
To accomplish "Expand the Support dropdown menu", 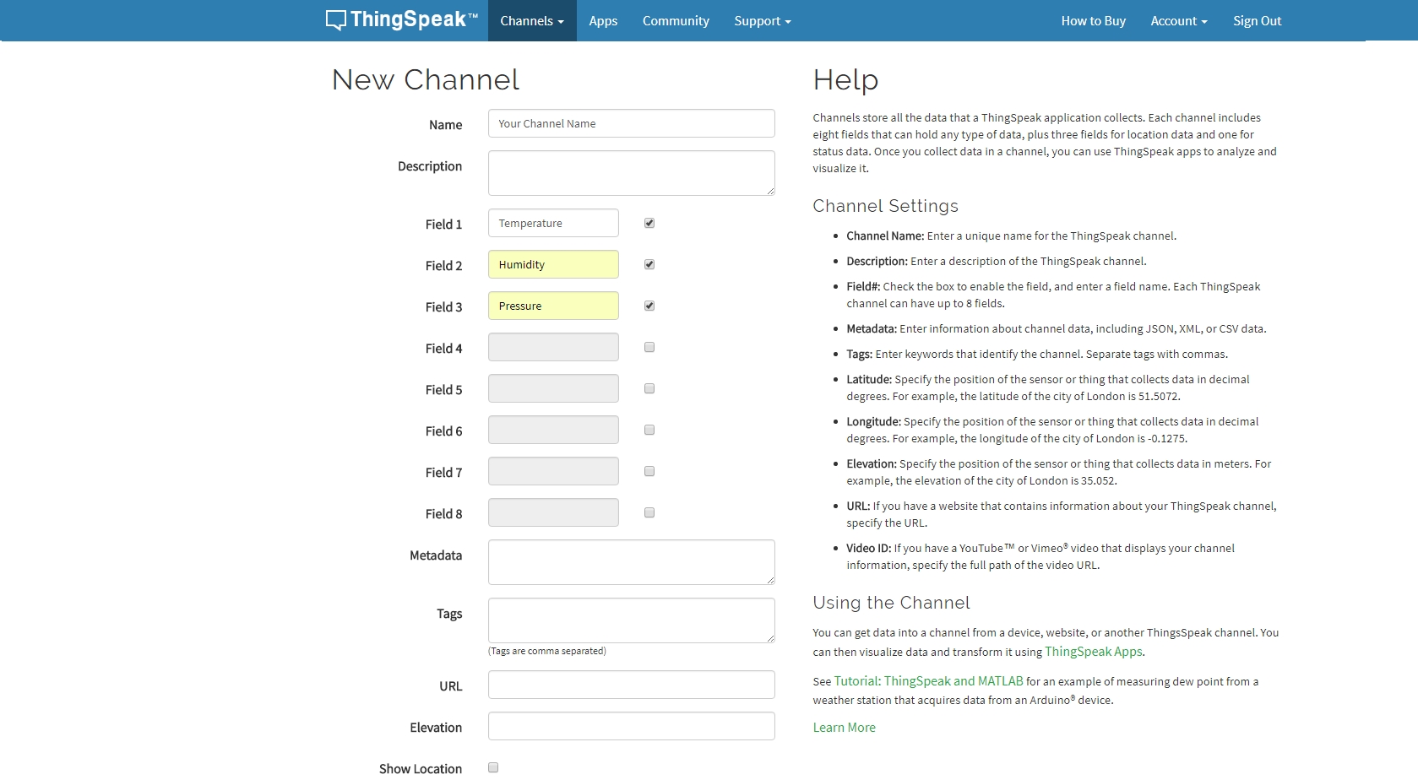I will [763, 21].
